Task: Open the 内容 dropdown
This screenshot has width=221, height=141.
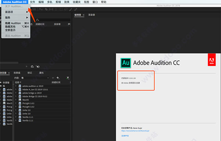Action: 35,78
